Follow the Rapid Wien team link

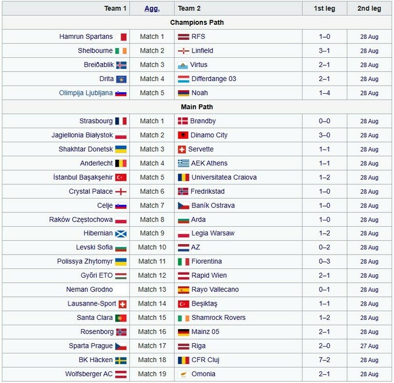pyautogui.click(x=209, y=275)
